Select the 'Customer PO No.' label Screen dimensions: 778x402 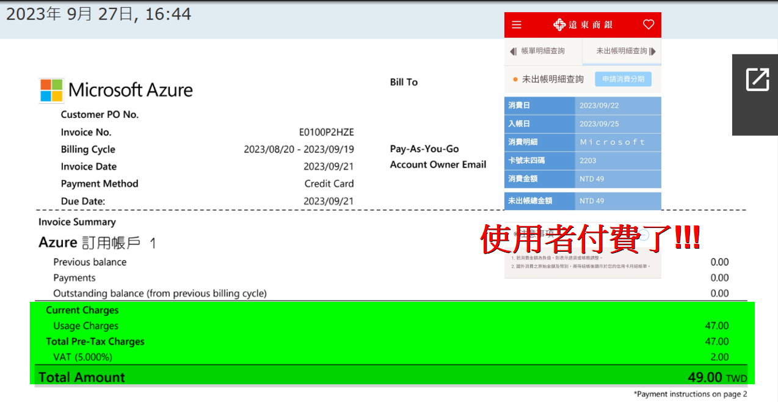100,114
